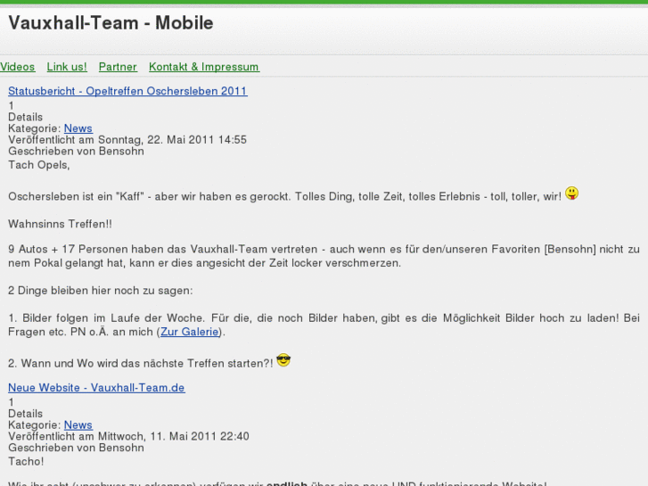Screen dimensions: 648x486
Task: Click the sunglasses smiley emoticon
Action: point(283,360)
